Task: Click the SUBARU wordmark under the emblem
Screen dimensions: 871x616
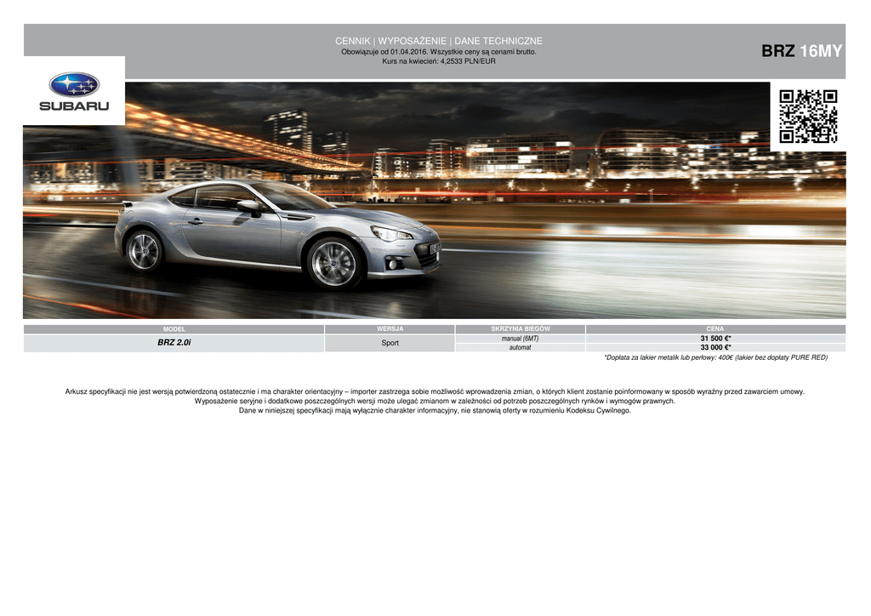Action: (74, 107)
